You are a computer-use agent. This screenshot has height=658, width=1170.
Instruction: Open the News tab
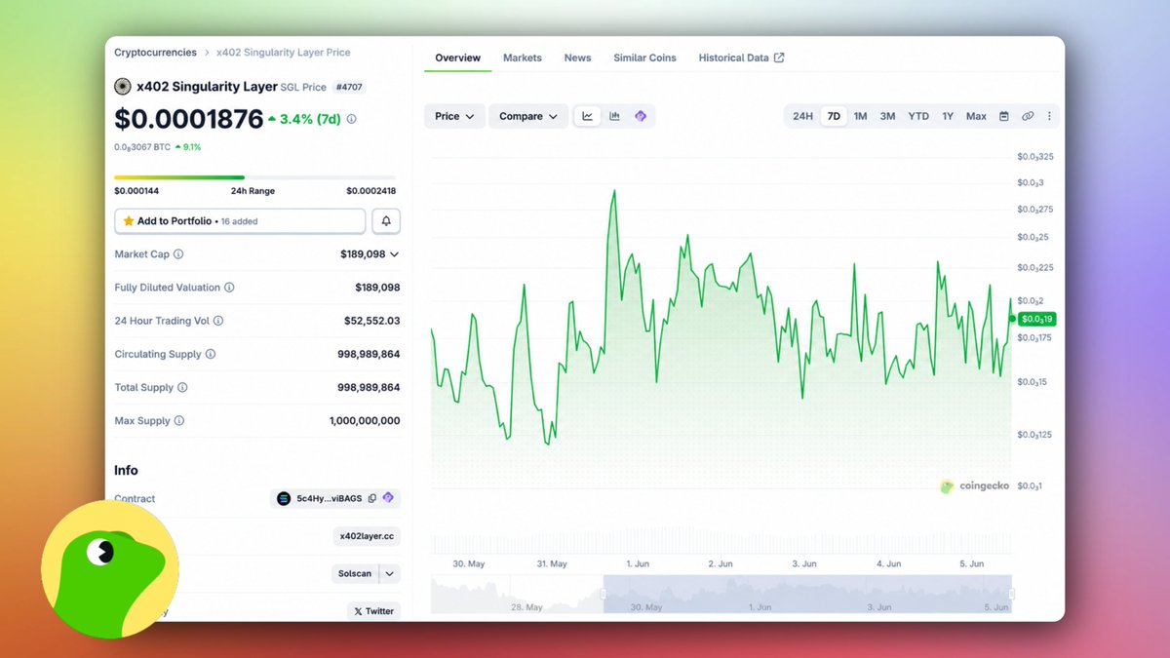[577, 58]
